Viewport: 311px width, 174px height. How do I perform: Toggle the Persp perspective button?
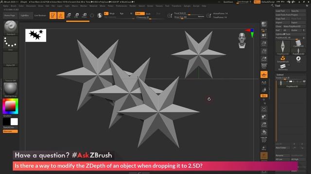pos(264,66)
